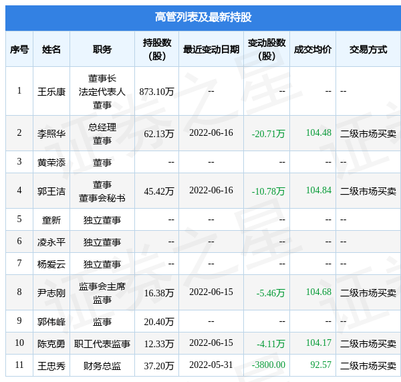Image resolution: width=401 pixels, height=382 pixels.
Task: Click the table title 高管列表及最新持股
Action: (203, 17)
